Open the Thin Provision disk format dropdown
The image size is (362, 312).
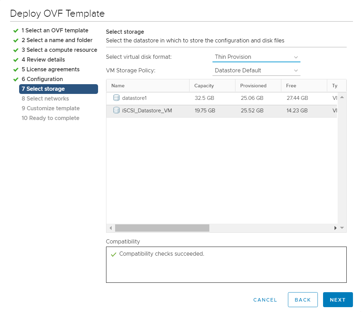point(256,57)
